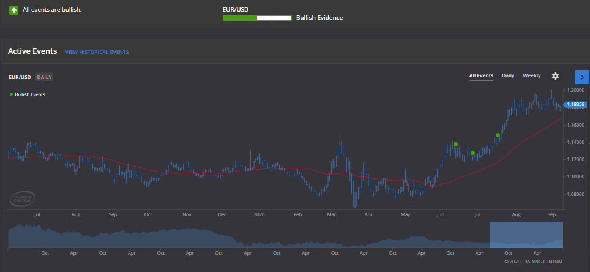Viewport: 590px width, 272px height.
Task: Open View Historical Events link
Action: tap(97, 52)
